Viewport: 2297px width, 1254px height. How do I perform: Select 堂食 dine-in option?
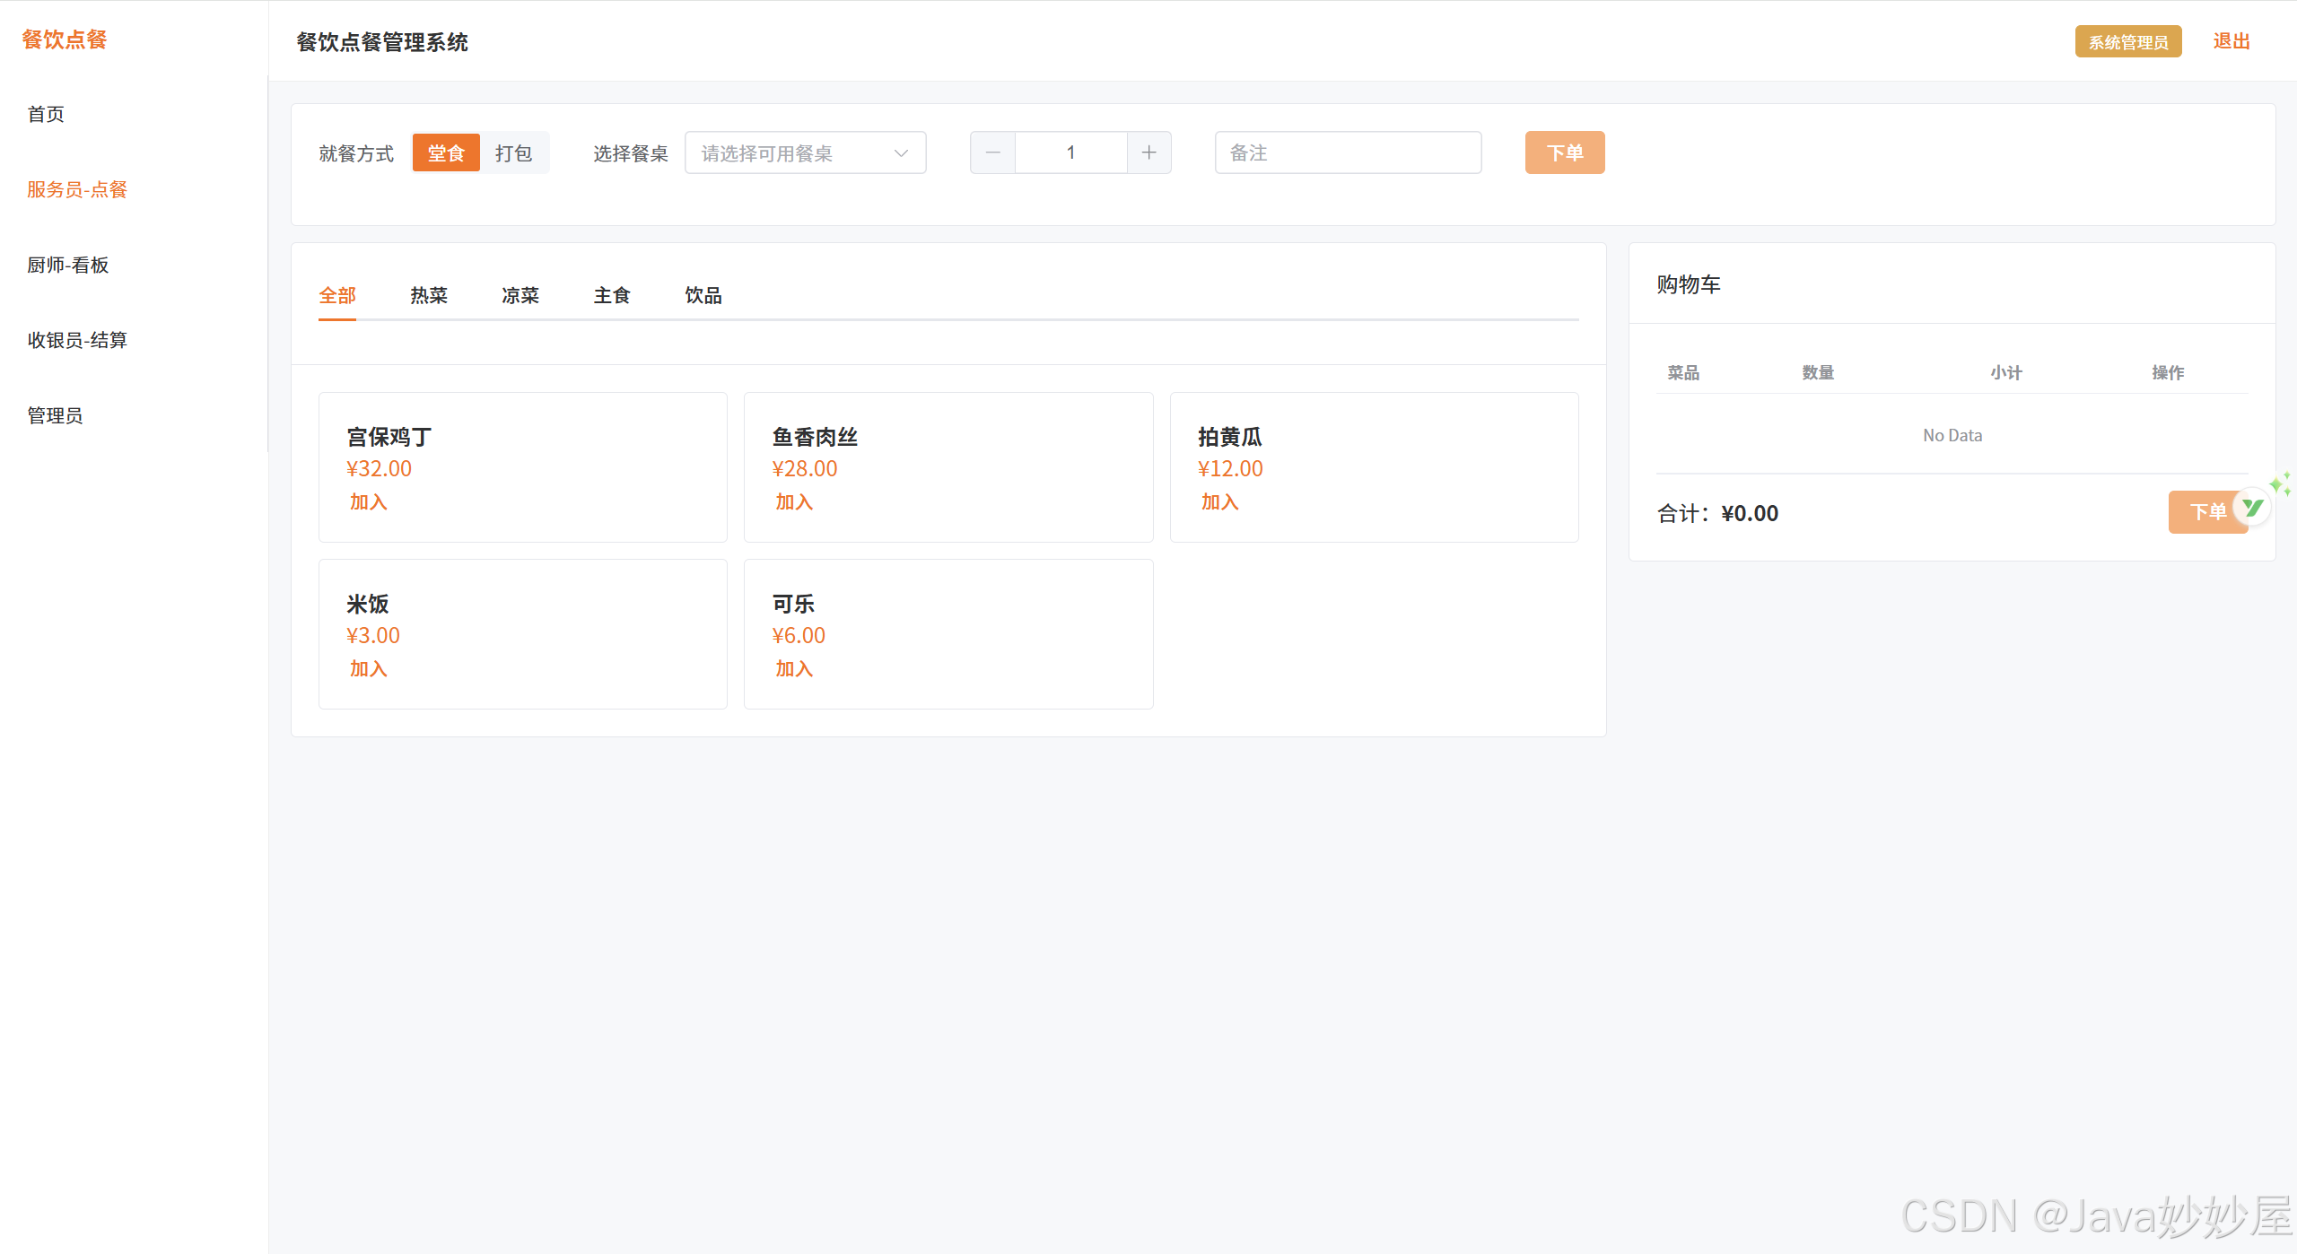[x=446, y=153]
